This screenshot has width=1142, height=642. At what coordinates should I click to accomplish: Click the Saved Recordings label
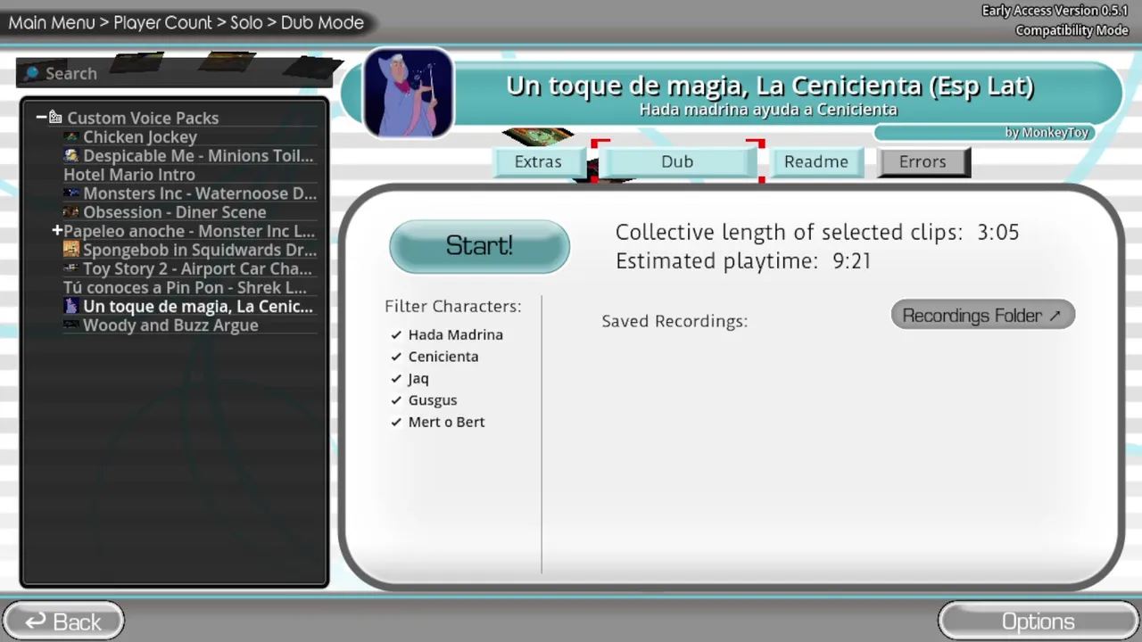(x=674, y=321)
